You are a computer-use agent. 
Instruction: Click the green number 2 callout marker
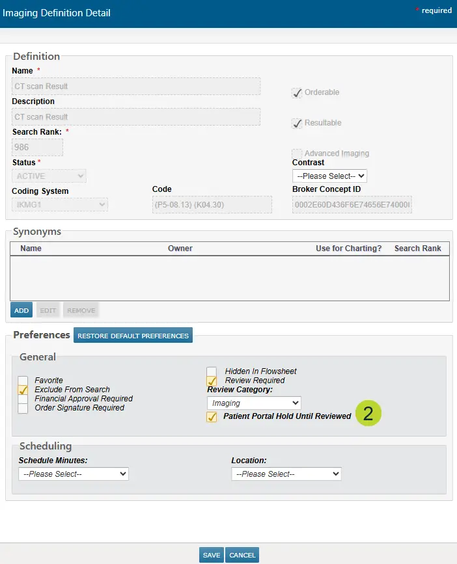pyautogui.click(x=368, y=414)
